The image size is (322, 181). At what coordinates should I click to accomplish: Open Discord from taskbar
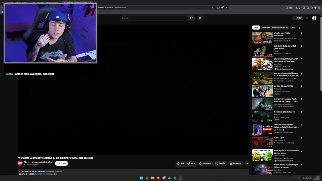click(x=164, y=178)
